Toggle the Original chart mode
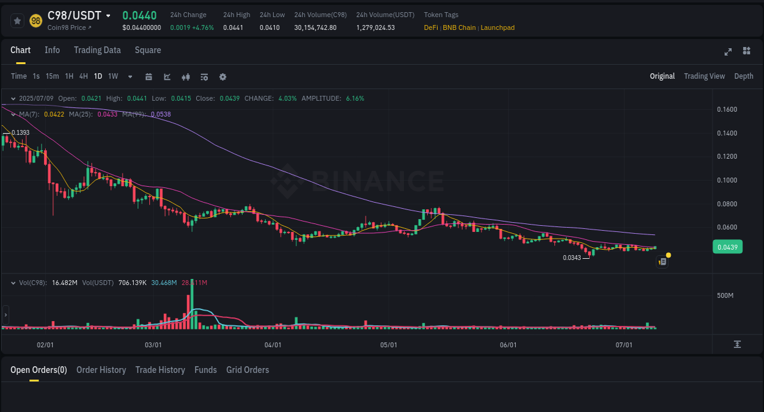 663,76
